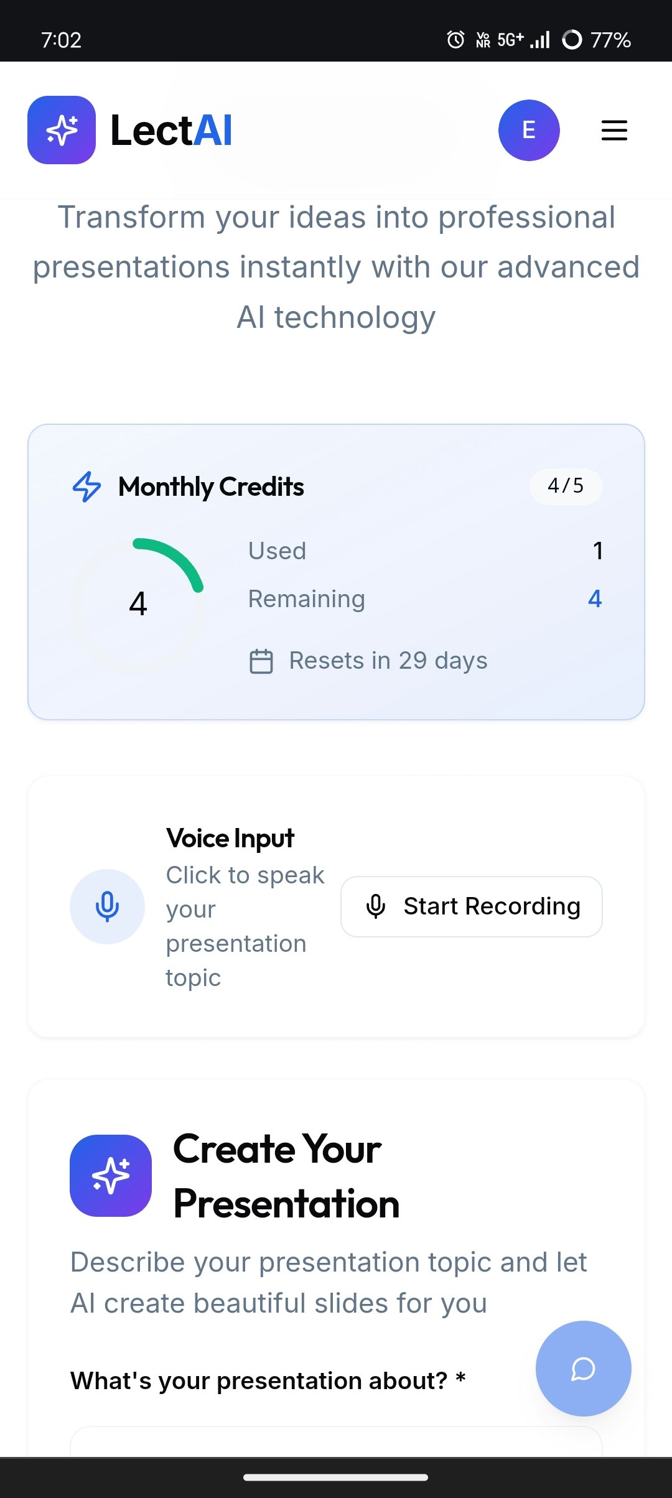Tap the round blue microphone icon
672x1498 pixels.
tap(107, 906)
